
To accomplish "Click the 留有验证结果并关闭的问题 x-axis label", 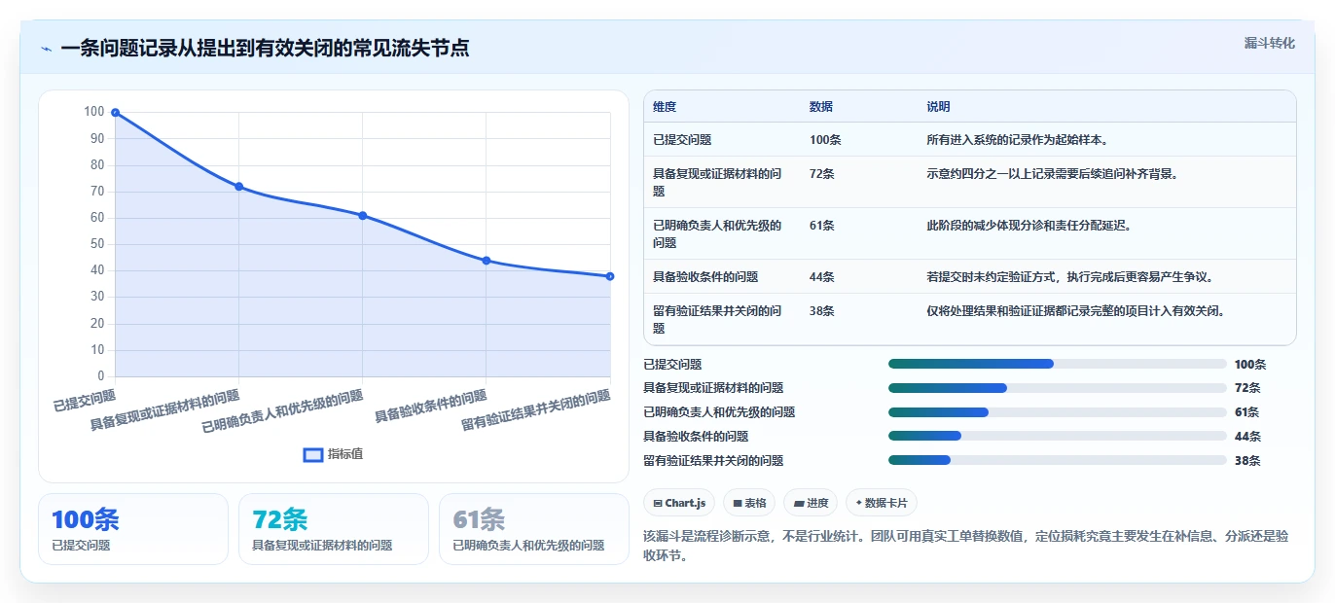I will click(x=536, y=409).
